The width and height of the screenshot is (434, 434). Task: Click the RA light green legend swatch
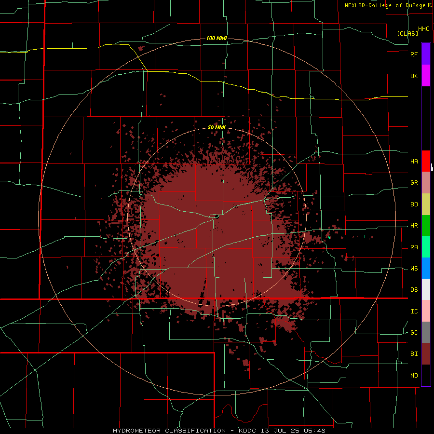point(426,247)
